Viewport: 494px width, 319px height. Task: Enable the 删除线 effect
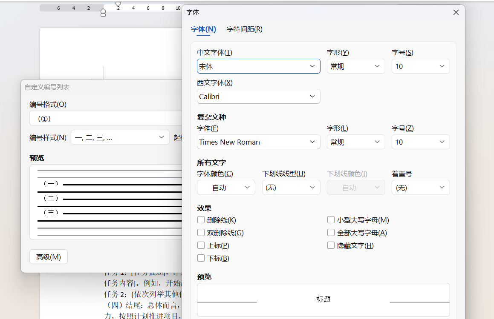pyautogui.click(x=201, y=220)
